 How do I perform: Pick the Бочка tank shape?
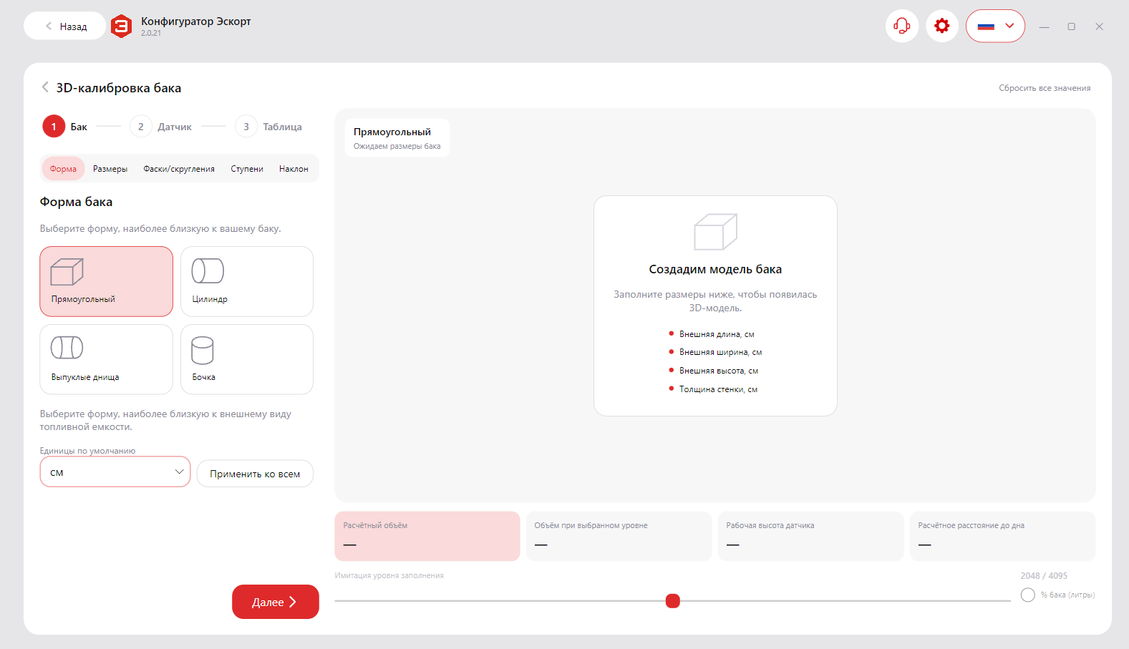pyautogui.click(x=247, y=359)
